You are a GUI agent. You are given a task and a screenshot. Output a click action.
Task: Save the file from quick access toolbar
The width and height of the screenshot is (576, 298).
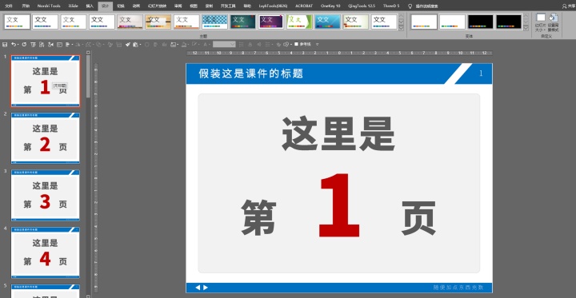[5, 45]
